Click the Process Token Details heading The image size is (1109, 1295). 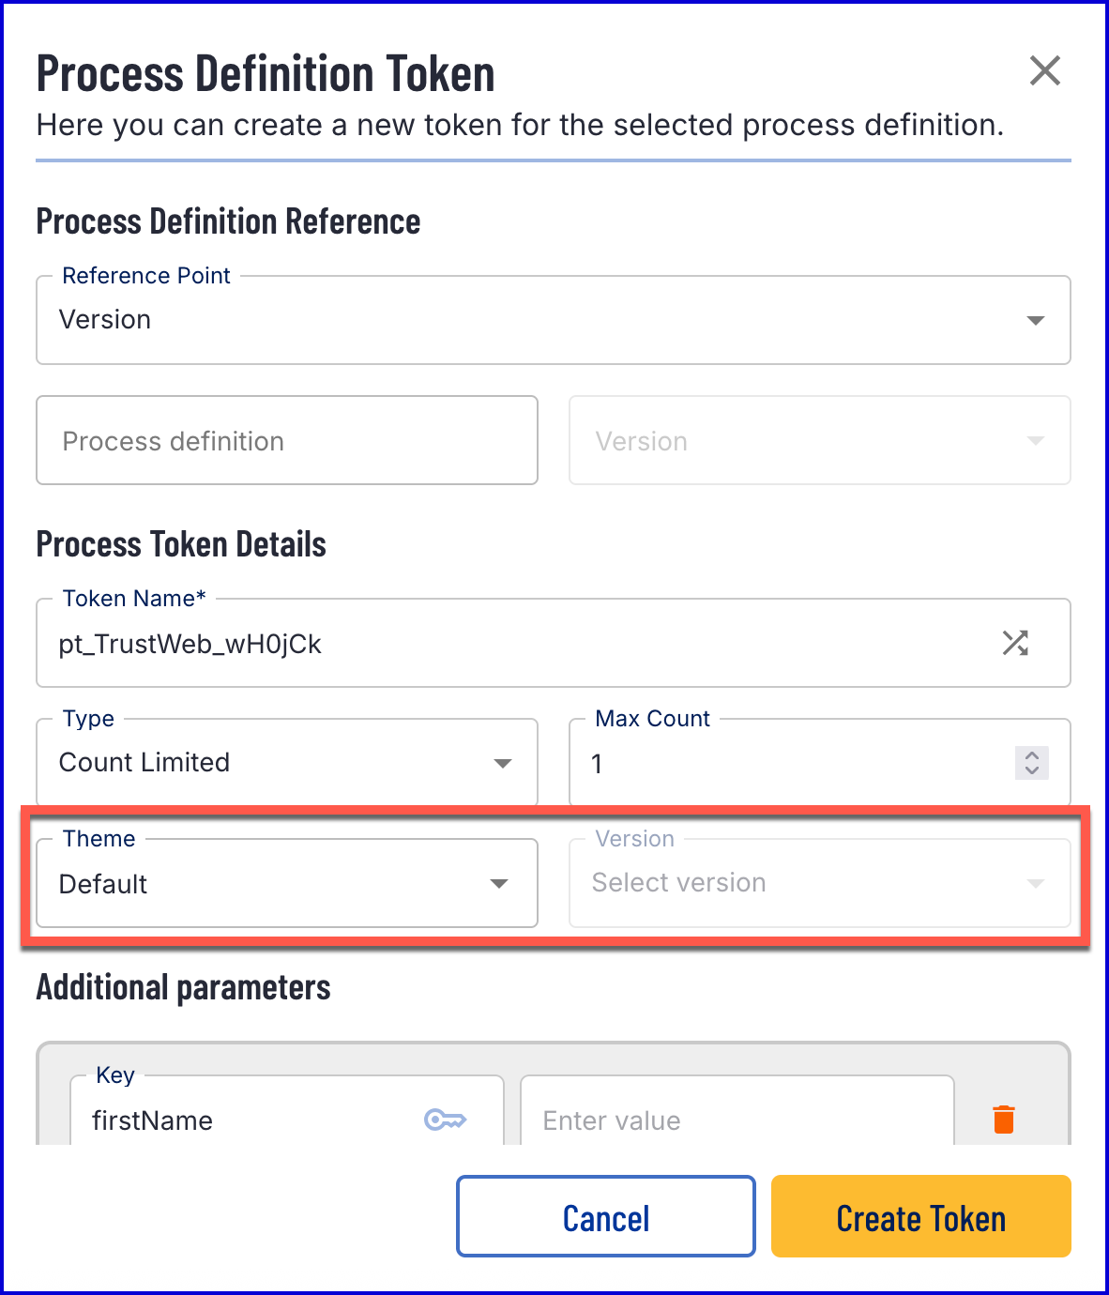(181, 544)
